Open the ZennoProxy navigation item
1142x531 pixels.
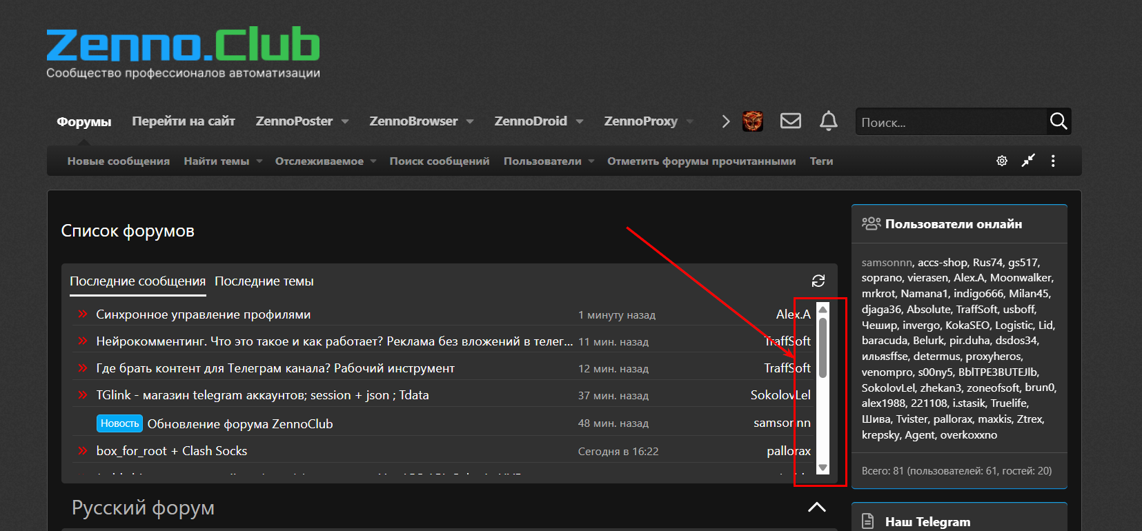640,121
